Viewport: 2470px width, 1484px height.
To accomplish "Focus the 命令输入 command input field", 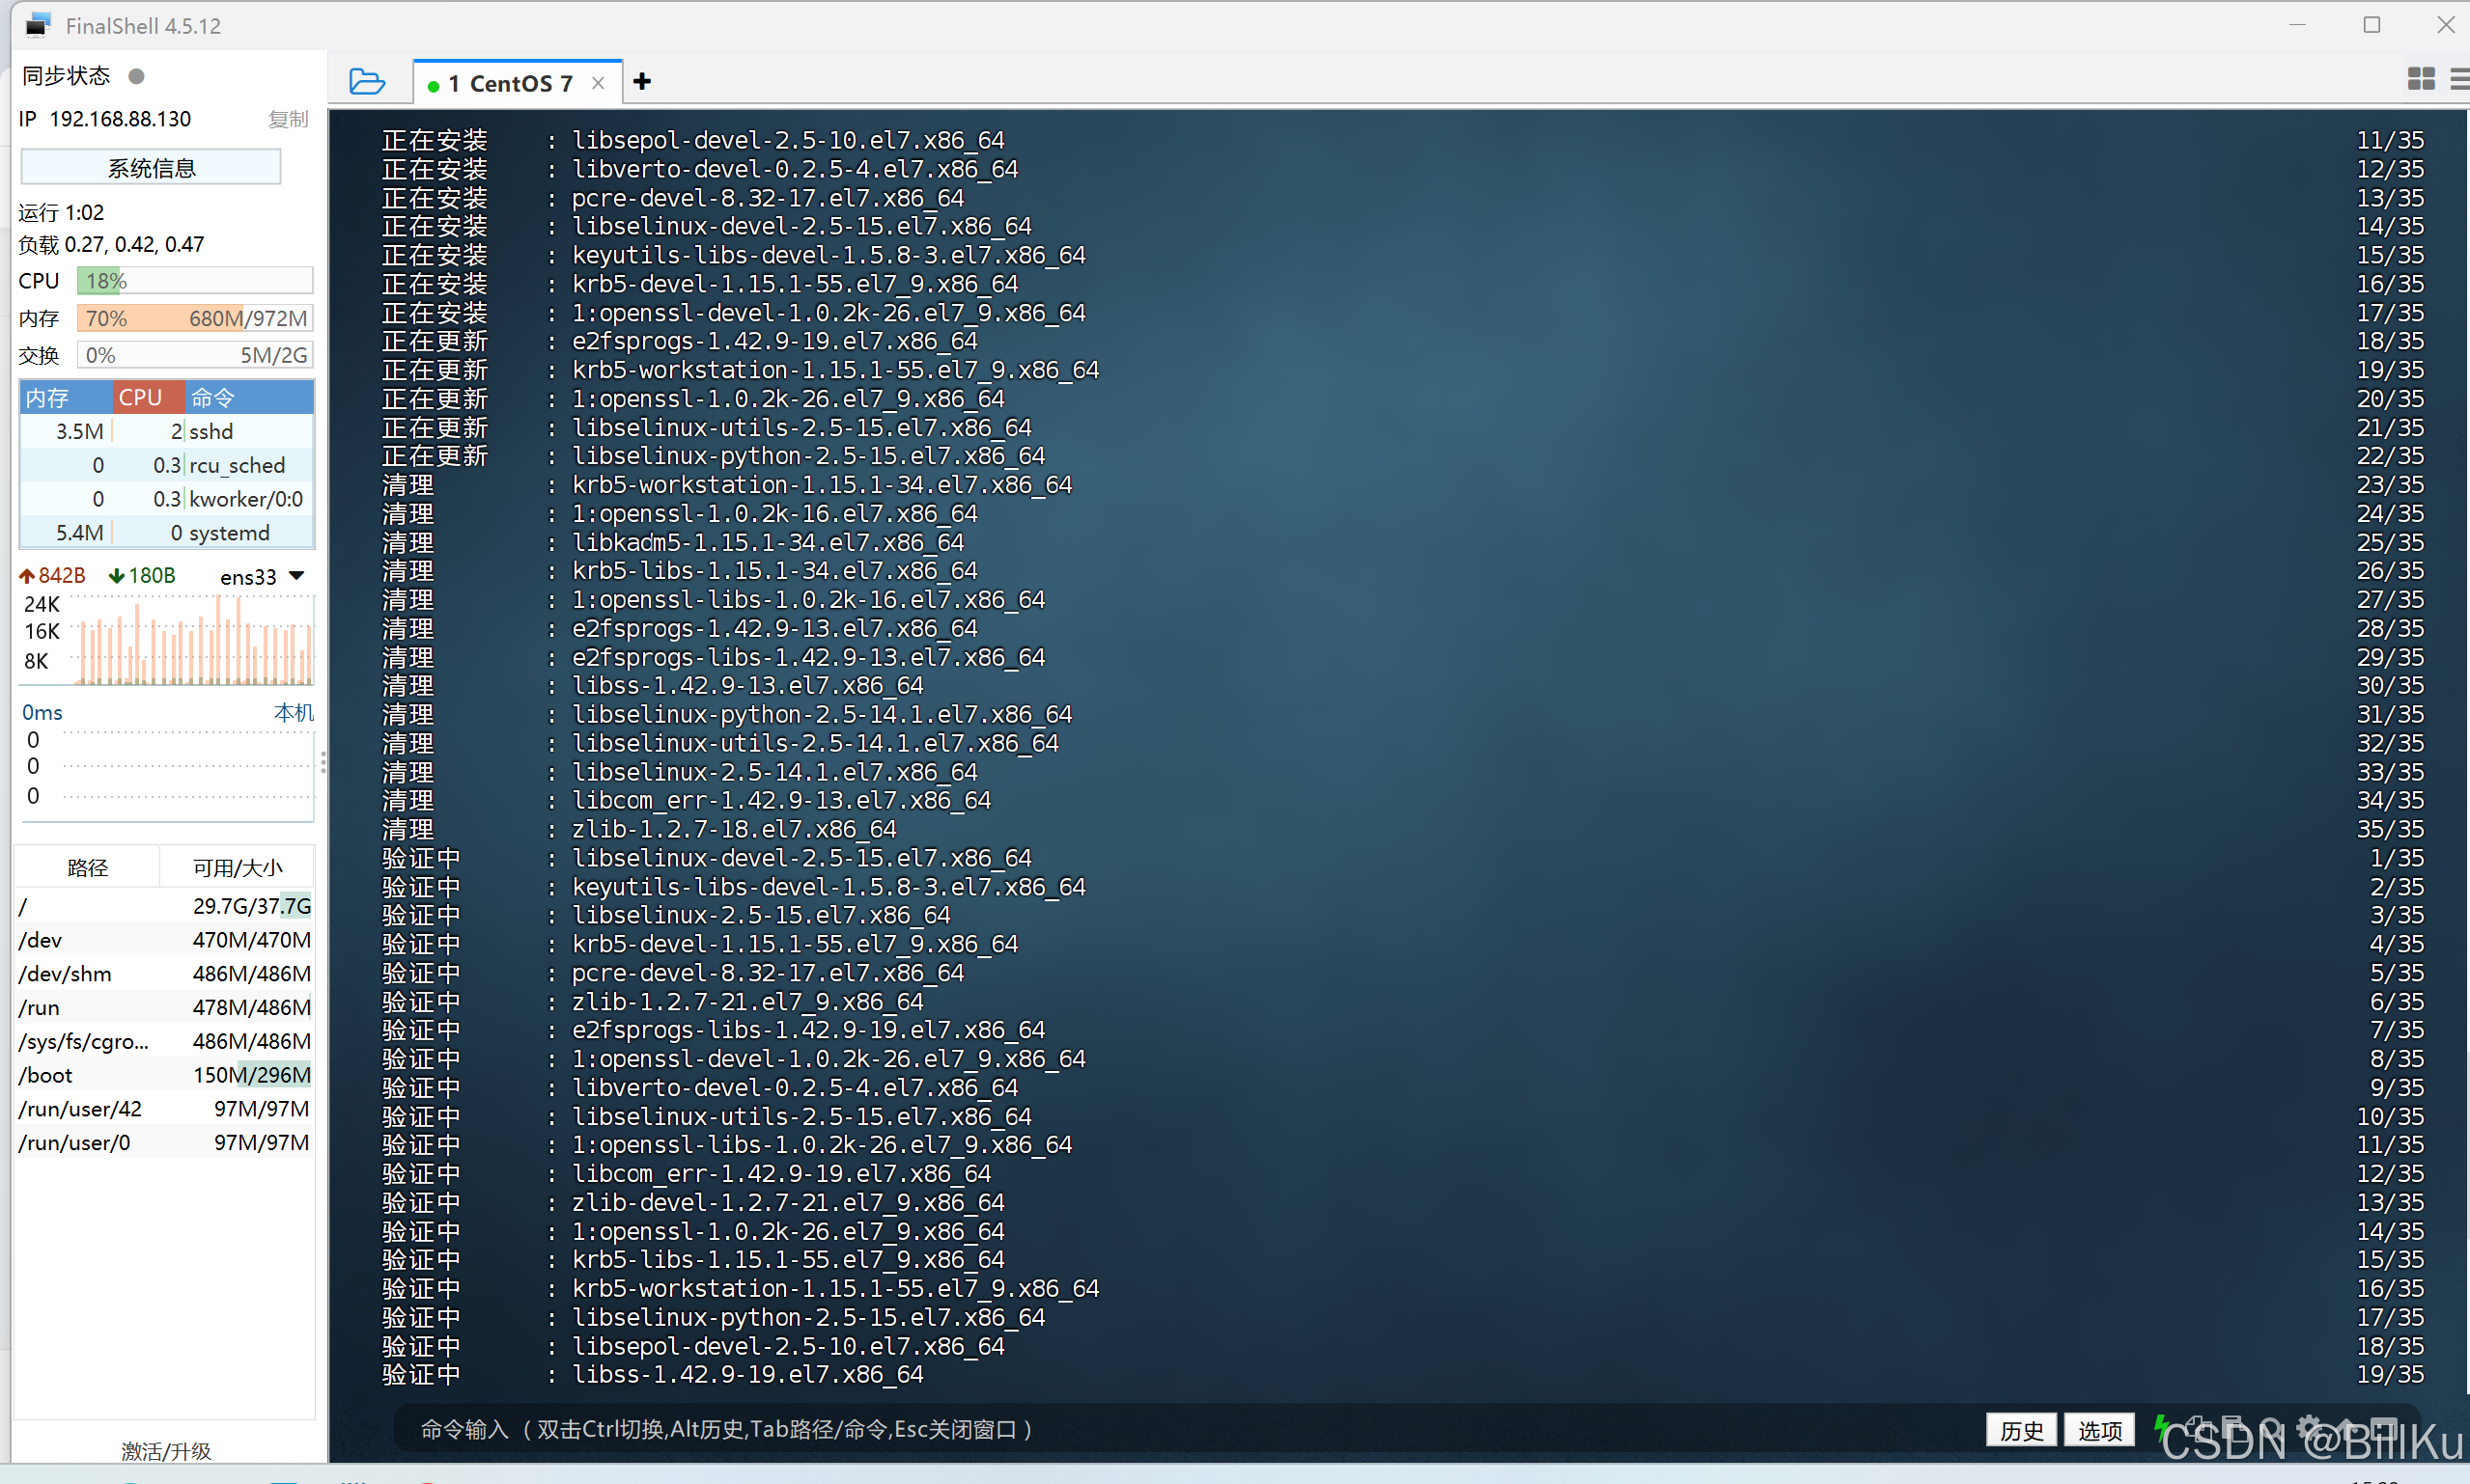I will (x=1186, y=1430).
